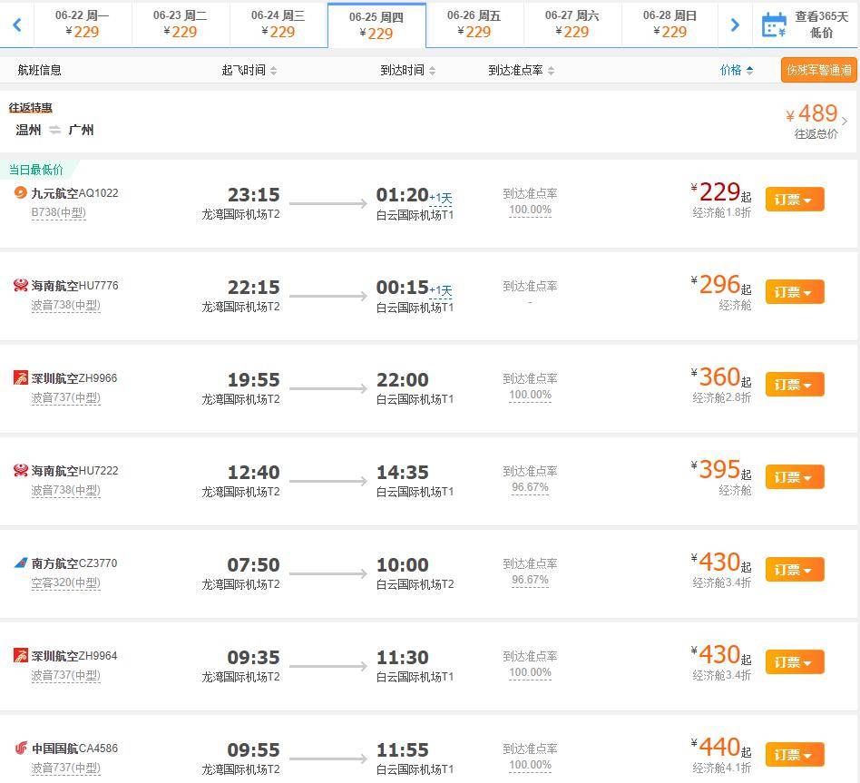Select the 06-22 周一 date tab
This screenshot has height=783, width=860.
click(x=83, y=24)
